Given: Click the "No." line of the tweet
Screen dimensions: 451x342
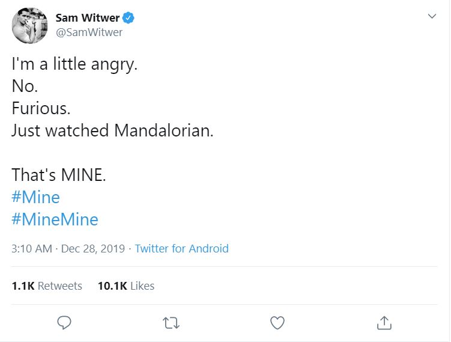Looking at the screenshot, I should click(x=25, y=86).
